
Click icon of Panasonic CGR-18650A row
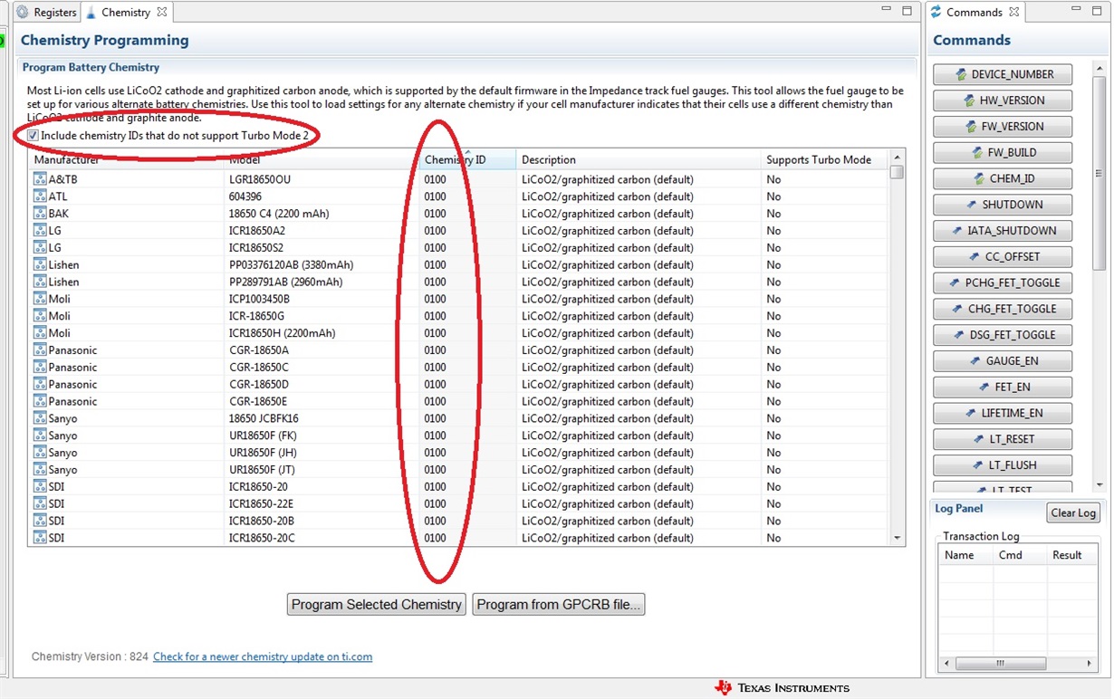(x=40, y=350)
